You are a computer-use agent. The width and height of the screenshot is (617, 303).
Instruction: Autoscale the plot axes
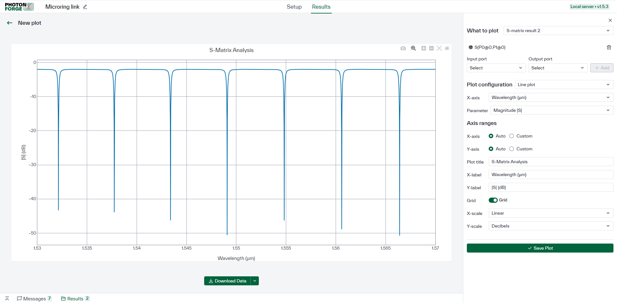439,48
